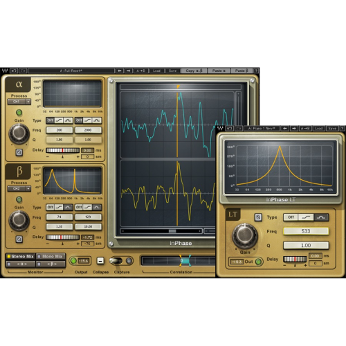Screen dimensions: 346x346
Task: Open beta Process channel dropdown
Action: coord(19,188)
